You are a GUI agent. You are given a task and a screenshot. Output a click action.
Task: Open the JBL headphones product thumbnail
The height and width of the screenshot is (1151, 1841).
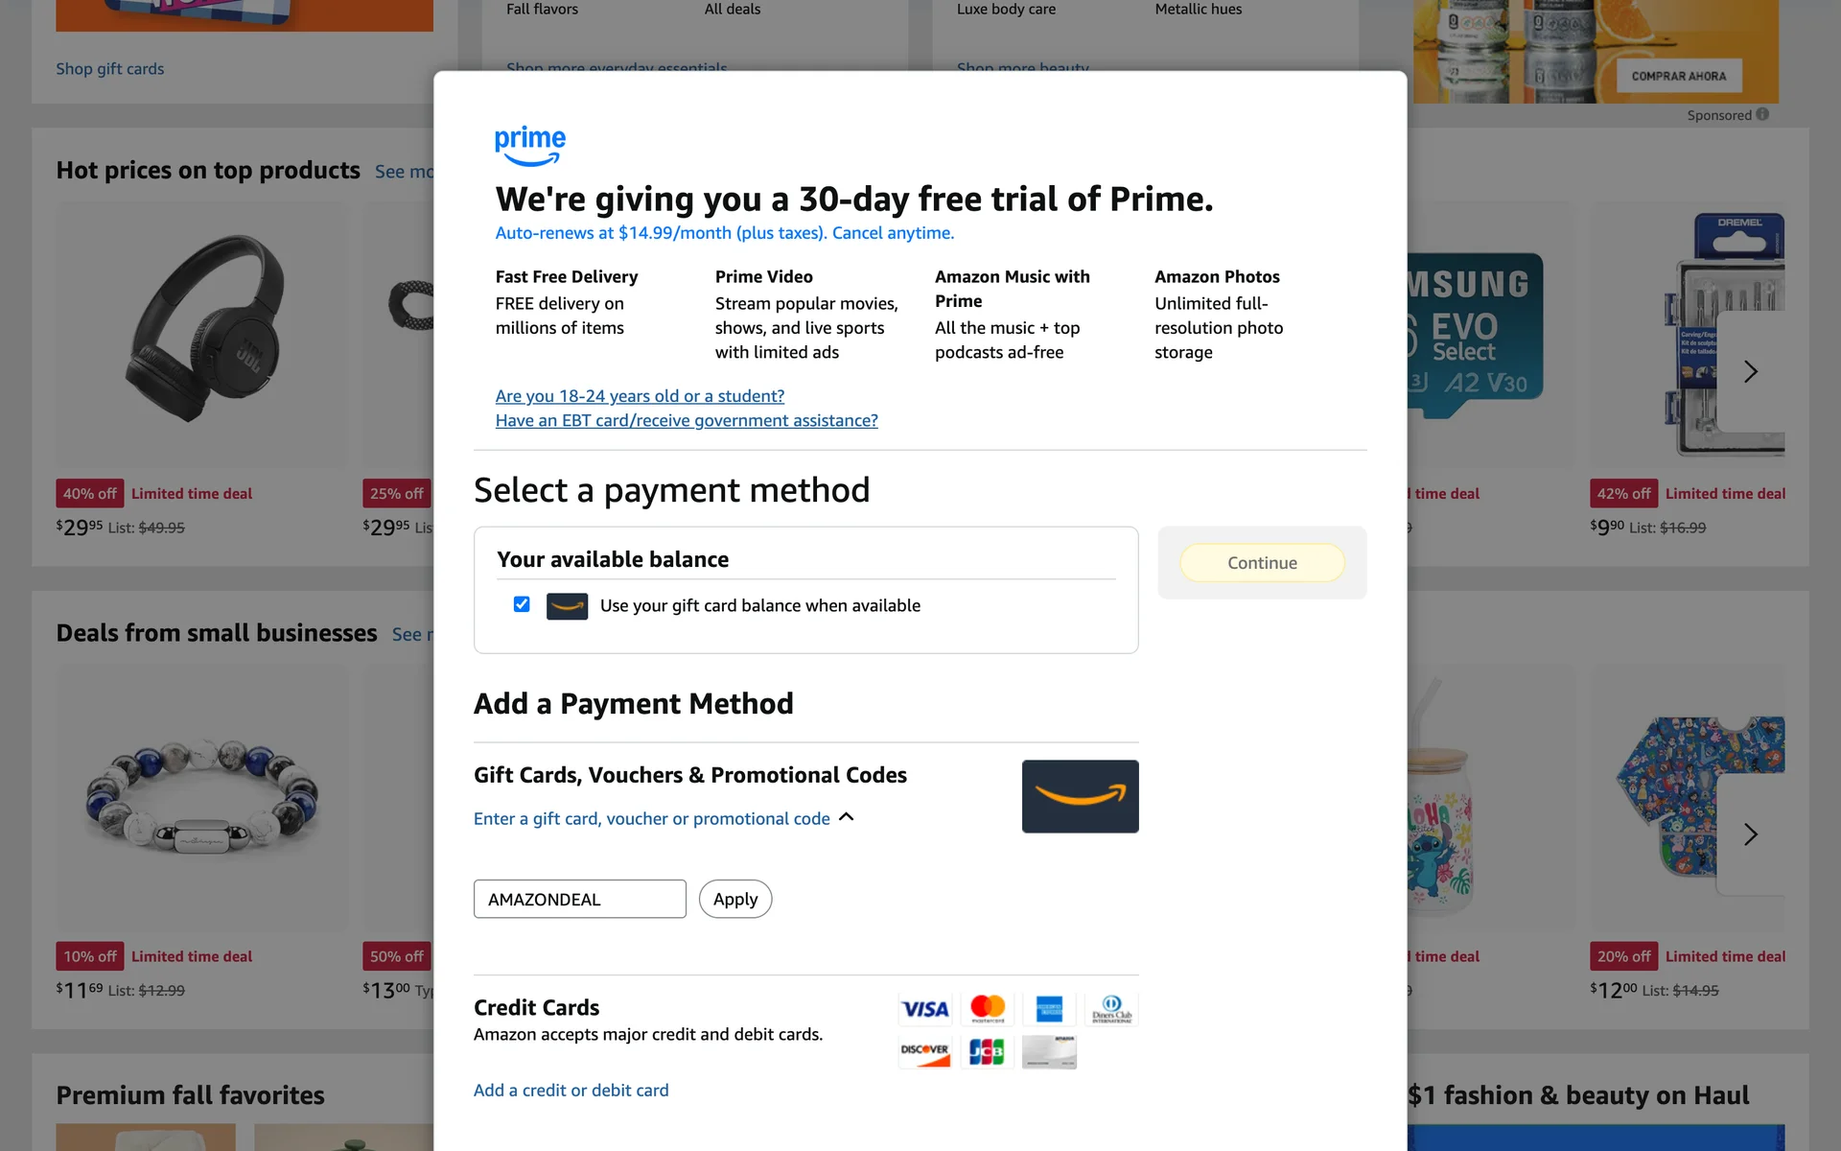[x=205, y=331]
